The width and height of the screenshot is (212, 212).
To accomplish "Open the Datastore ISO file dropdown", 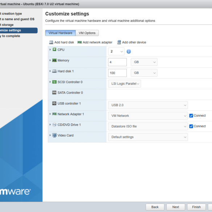I will pos(148,126).
